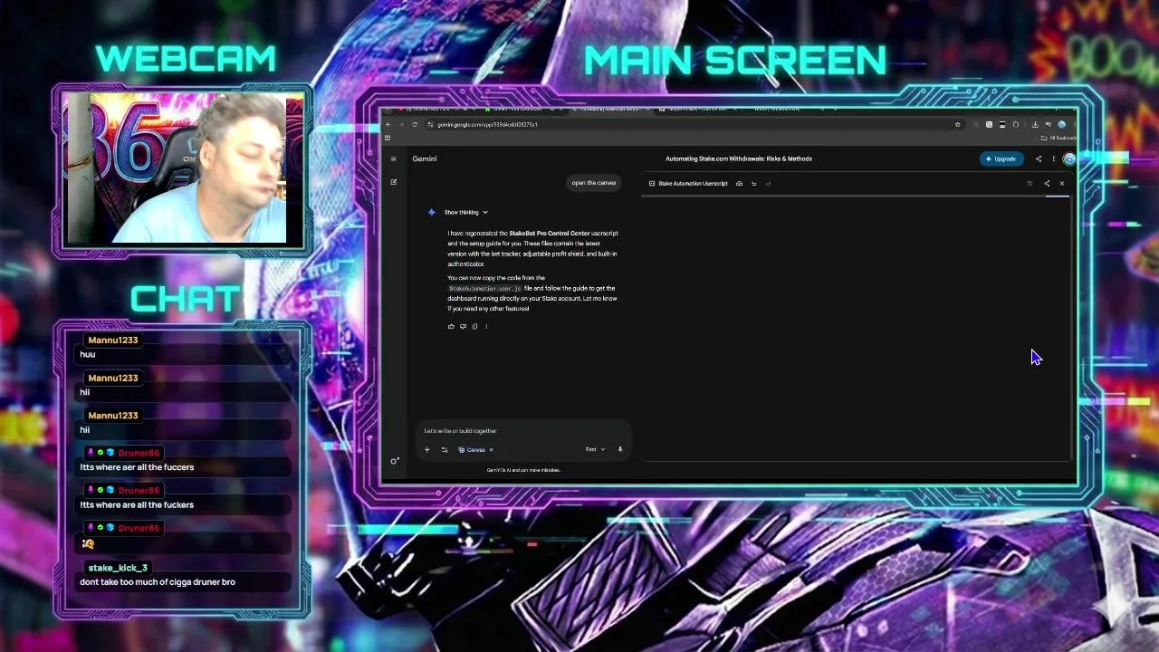Close the canvas panel
The height and width of the screenshot is (652, 1159).
[x=1062, y=184]
